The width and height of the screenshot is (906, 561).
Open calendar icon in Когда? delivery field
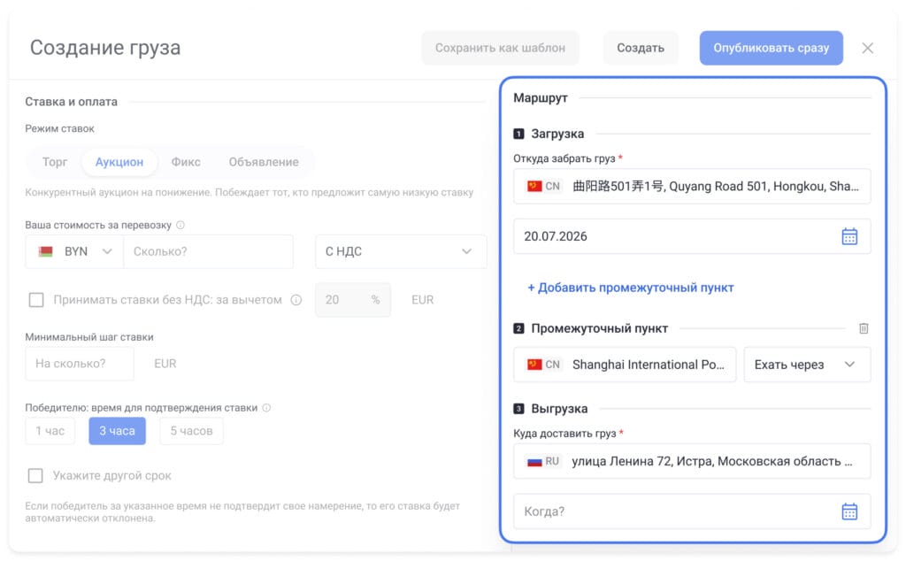848,511
